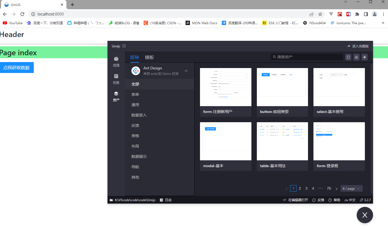This screenshot has width=388, height=230.
Task: Collapse the Ant Design category list
Action: click(x=186, y=71)
